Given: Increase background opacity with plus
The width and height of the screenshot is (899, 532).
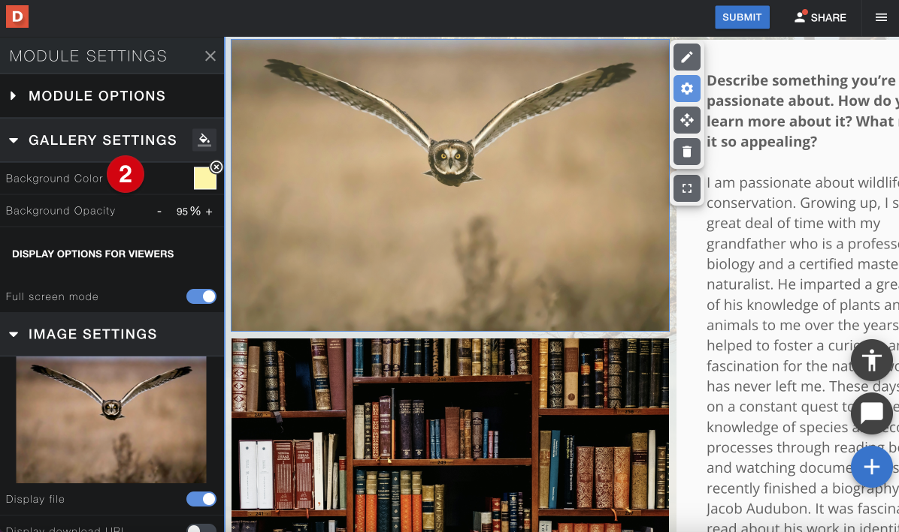Looking at the screenshot, I should click(209, 212).
